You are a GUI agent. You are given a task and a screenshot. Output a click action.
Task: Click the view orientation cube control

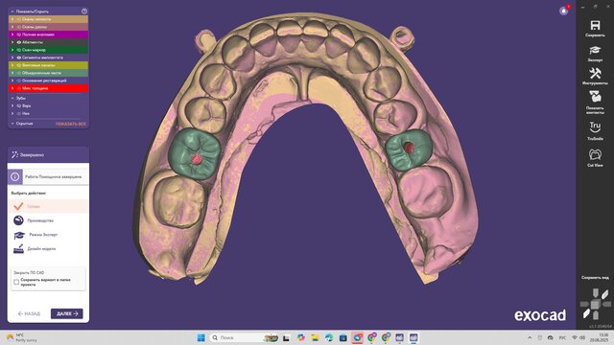click(595, 304)
